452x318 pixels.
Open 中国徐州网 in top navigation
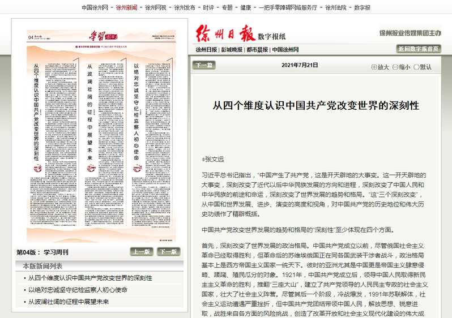point(95,8)
